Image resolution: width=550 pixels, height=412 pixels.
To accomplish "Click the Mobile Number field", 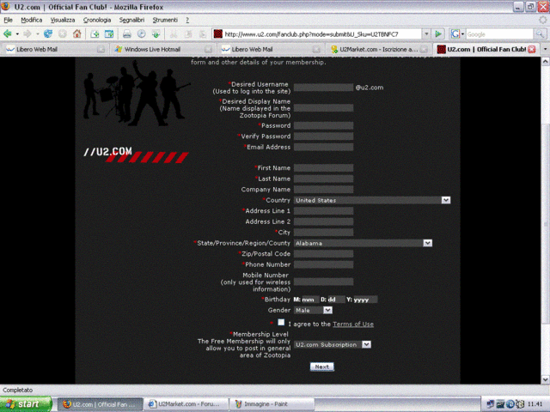I will tap(323, 282).
